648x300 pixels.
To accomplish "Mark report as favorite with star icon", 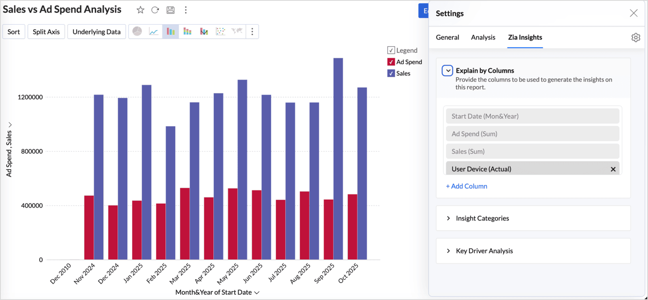I will [140, 10].
